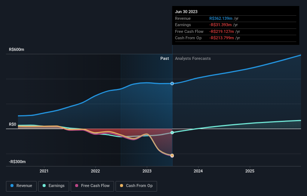Image resolution: width=307 pixels, height=196 pixels.
Task: Click the teal Earnings legend dot
Action: 44,186
